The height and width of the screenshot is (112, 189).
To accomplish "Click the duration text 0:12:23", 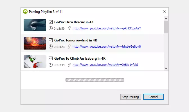I will (59, 47).
